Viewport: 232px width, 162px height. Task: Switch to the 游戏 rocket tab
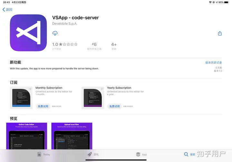93,155
